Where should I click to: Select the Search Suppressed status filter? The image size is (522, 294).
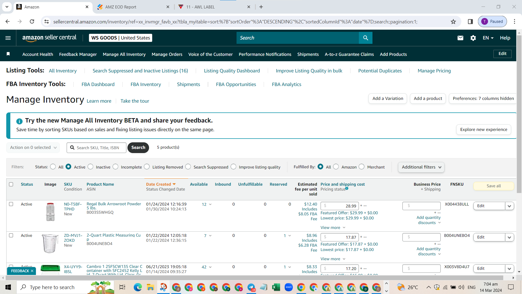coord(188,167)
